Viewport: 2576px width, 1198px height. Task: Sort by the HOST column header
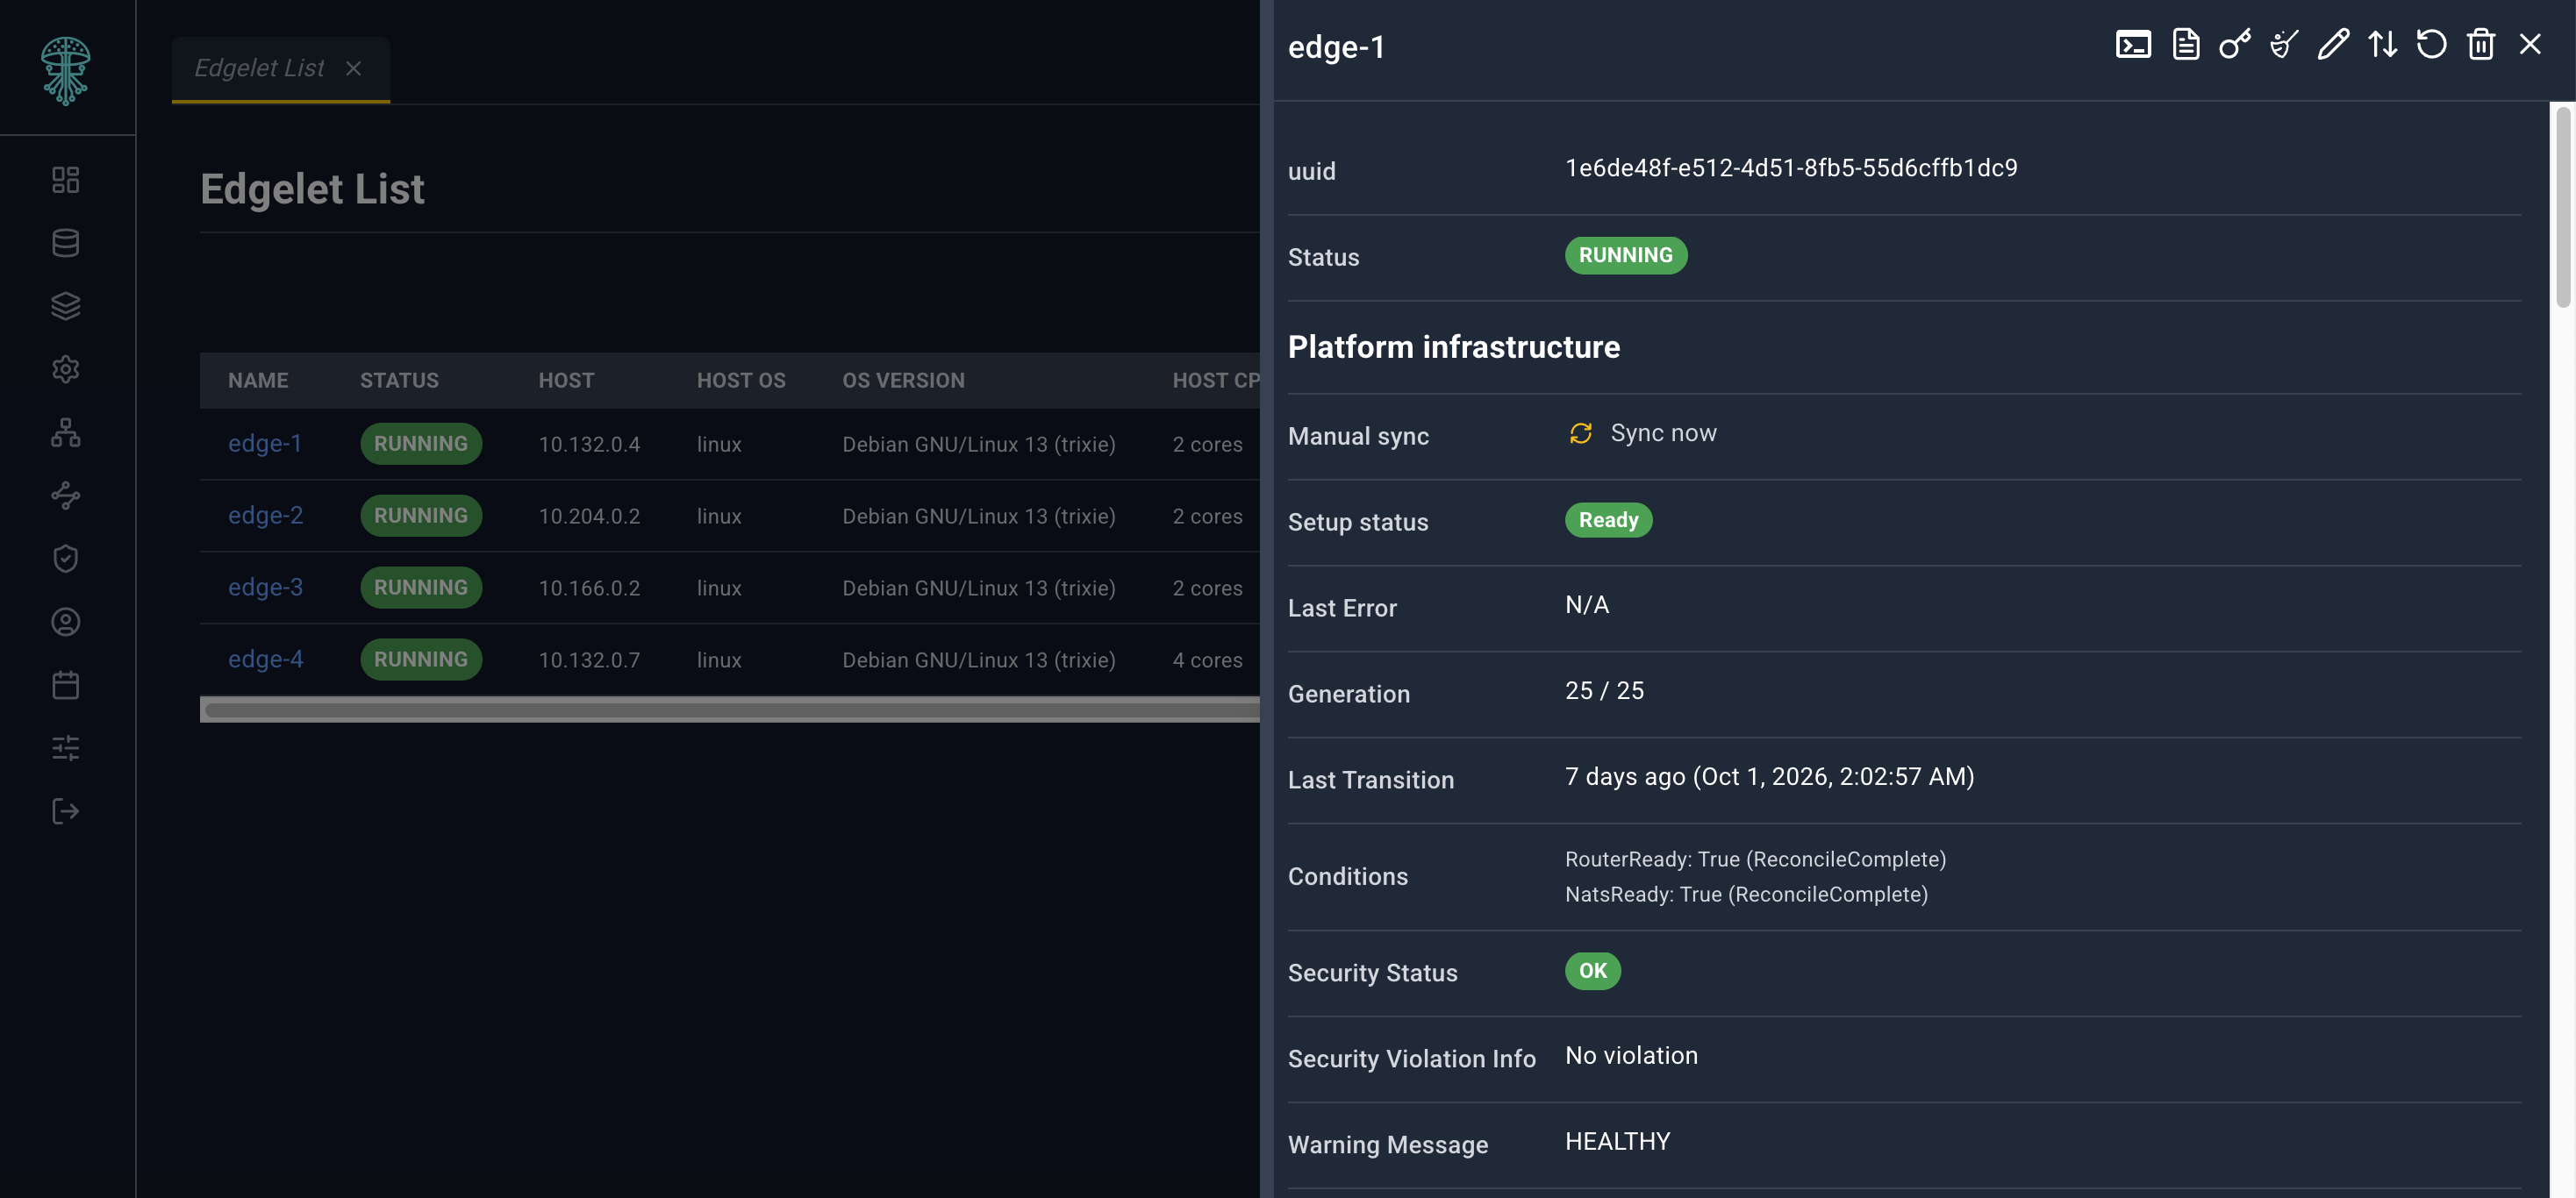tap(566, 381)
